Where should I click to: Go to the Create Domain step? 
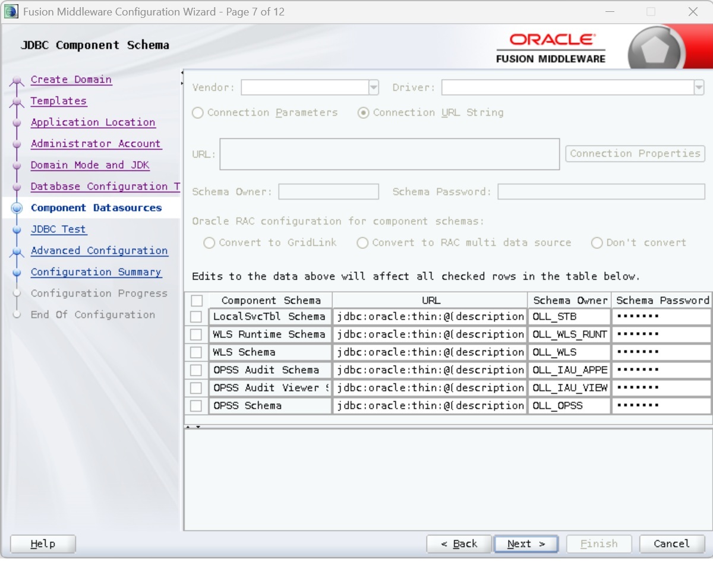71,80
